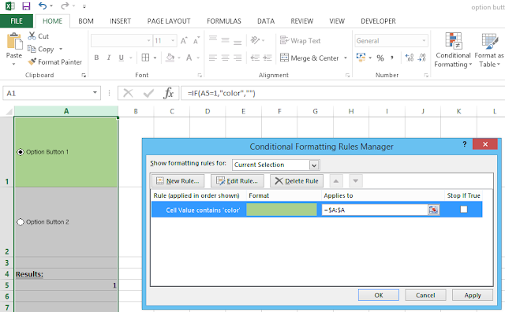The height and width of the screenshot is (312, 505).
Task: Click the formula bar text
Action: [x=222, y=93]
